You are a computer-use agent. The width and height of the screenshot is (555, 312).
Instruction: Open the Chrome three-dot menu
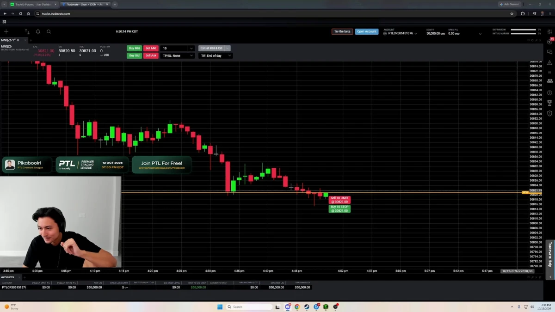(x=550, y=13)
